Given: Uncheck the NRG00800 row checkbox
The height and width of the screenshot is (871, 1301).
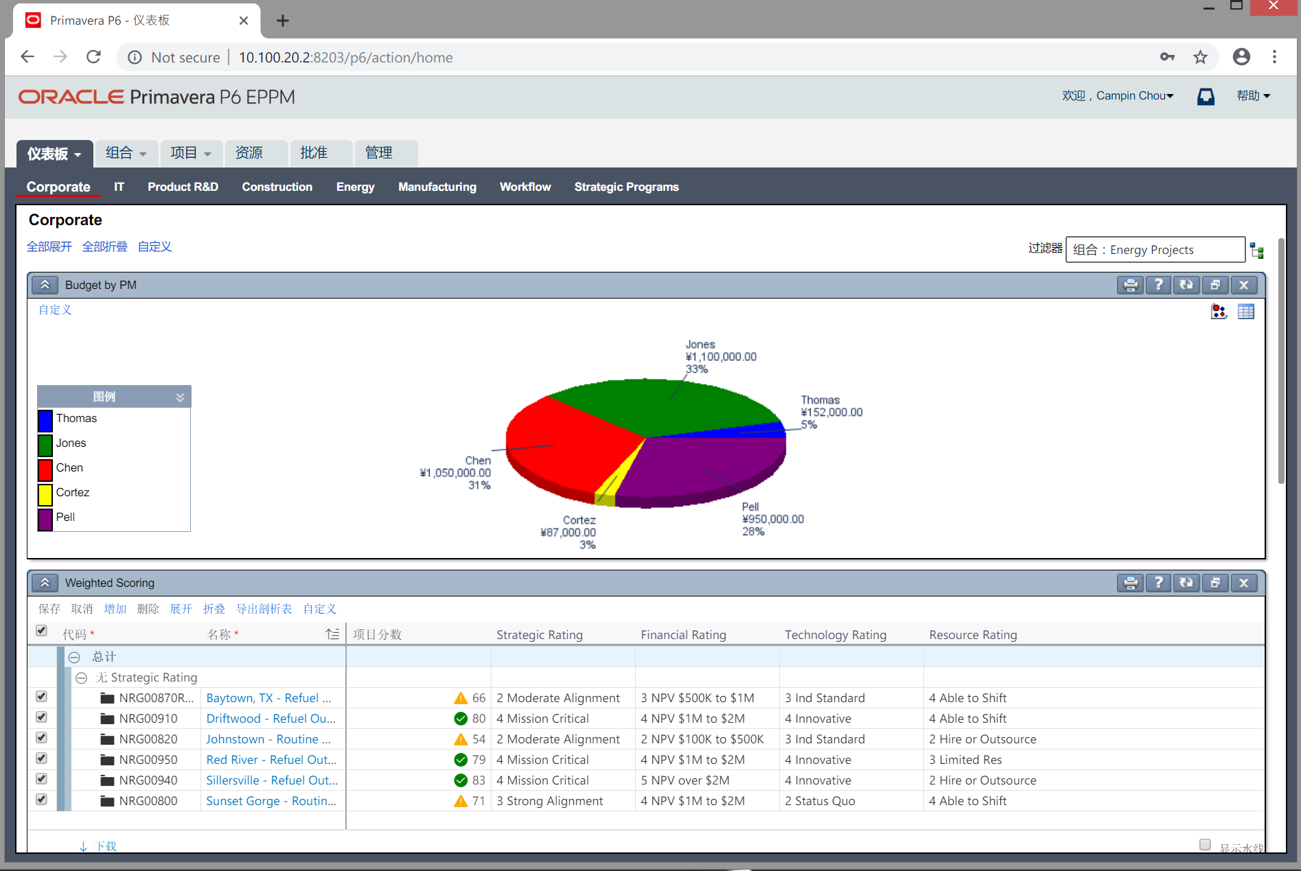Looking at the screenshot, I should [x=41, y=800].
